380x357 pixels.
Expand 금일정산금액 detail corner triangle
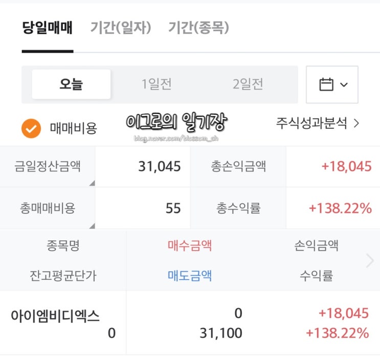(92, 183)
